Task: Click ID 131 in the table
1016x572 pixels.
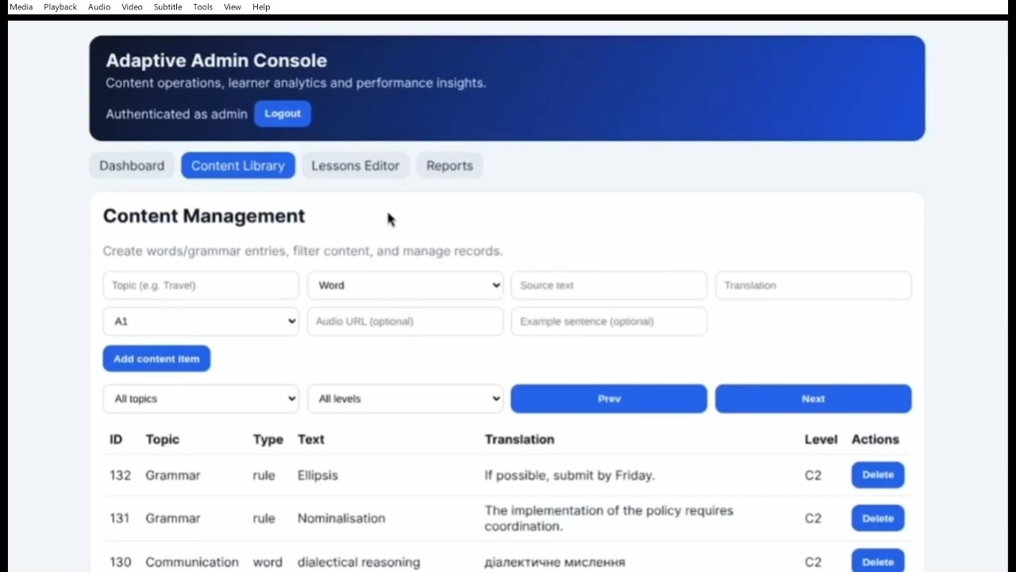Action: click(119, 518)
